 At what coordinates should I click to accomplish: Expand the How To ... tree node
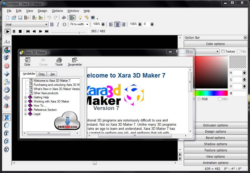(25, 106)
